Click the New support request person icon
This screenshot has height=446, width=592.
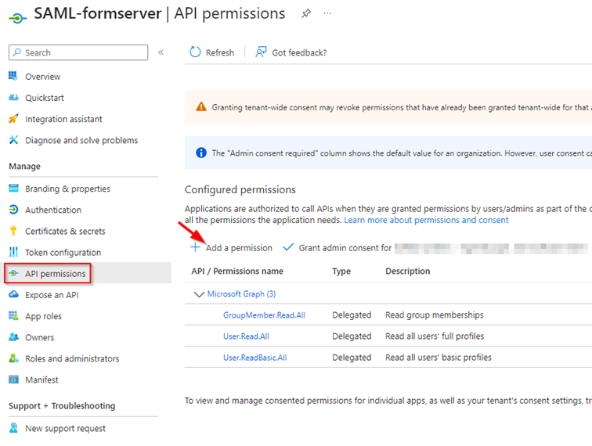(13, 428)
